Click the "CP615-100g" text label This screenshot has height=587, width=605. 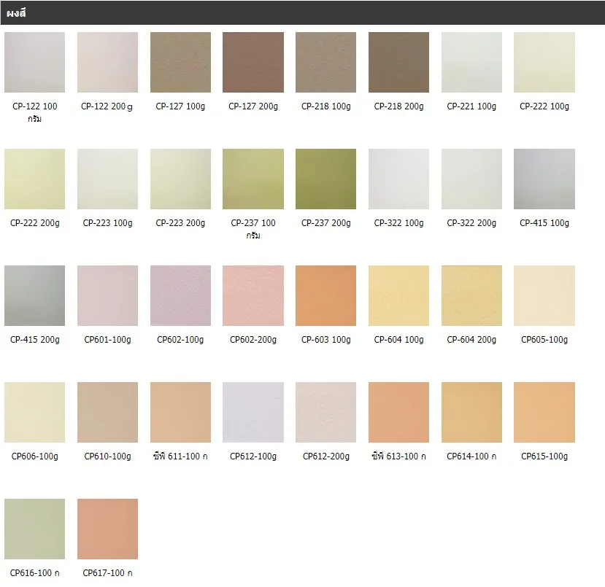(544, 456)
